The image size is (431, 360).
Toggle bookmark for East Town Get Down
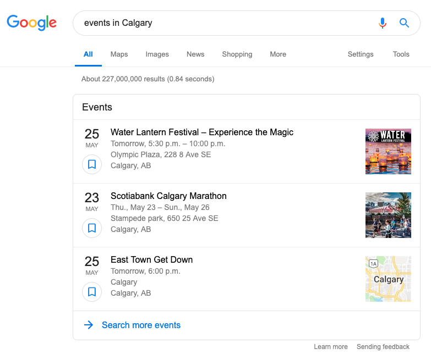tap(92, 292)
